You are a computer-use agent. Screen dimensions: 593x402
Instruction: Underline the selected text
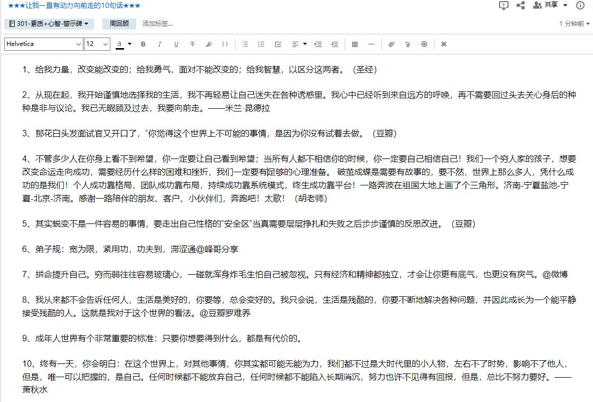[x=175, y=44]
